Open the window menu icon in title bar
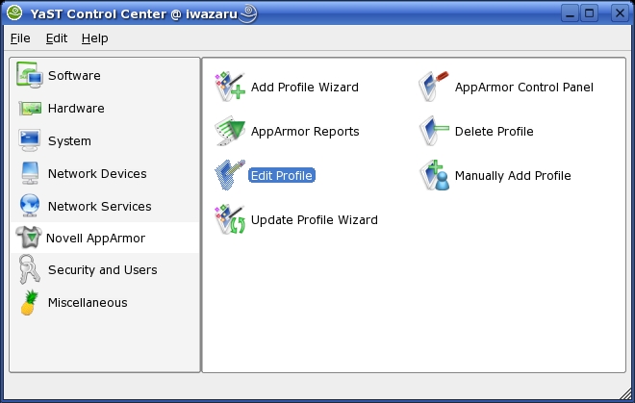This screenshot has height=403, width=635. click(16, 13)
